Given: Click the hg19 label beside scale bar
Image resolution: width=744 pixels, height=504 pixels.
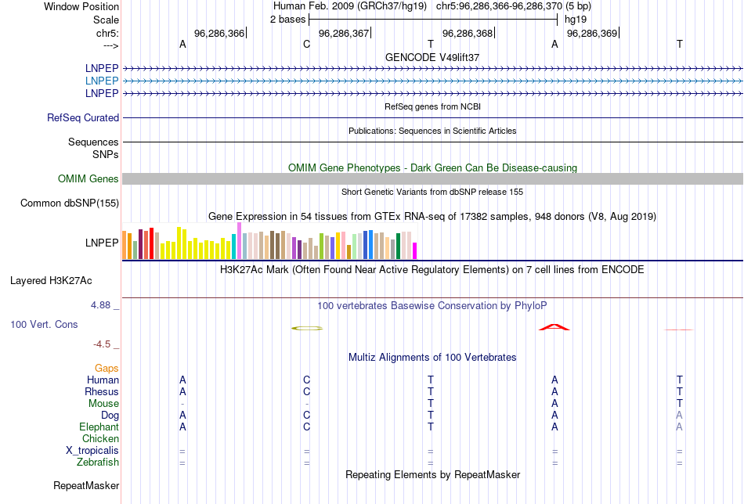Looking at the screenshot, I should pos(576,20).
